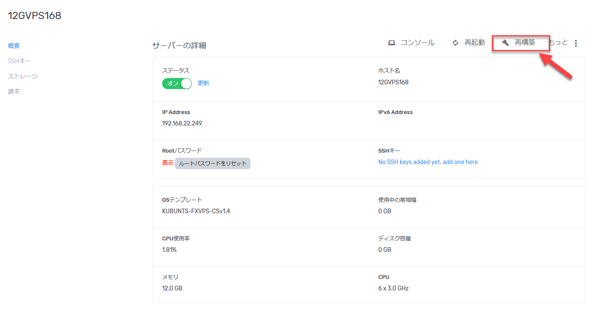
Task: Select the IP Address value 192.168.22.249
Action: point(182,123)
